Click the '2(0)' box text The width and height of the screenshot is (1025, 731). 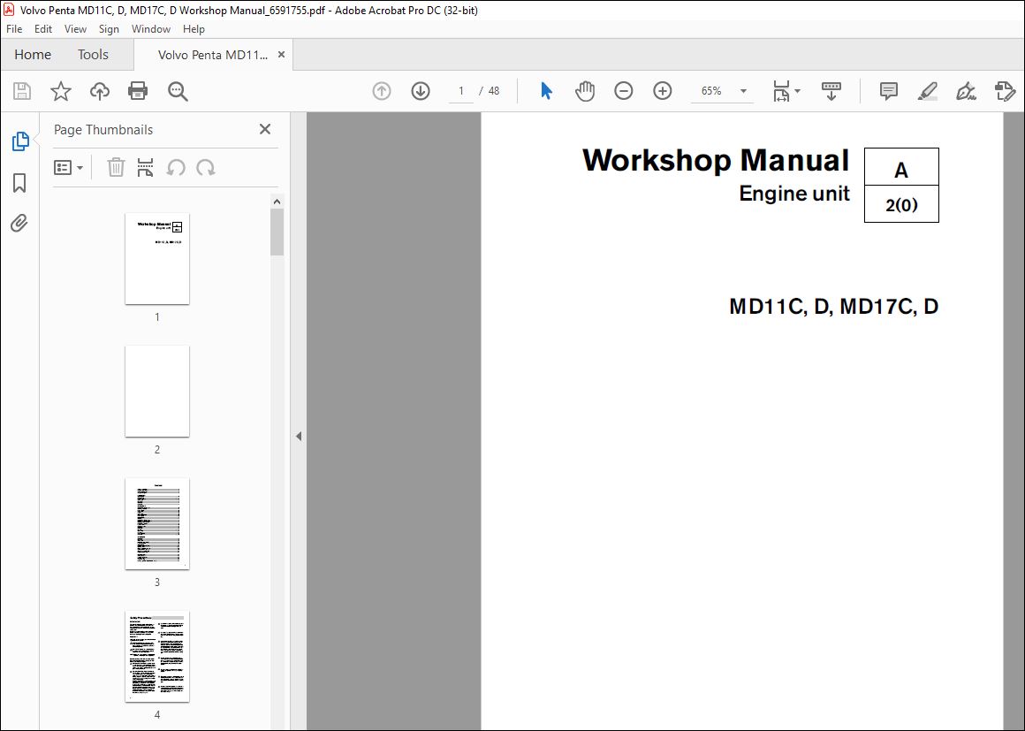901,205
